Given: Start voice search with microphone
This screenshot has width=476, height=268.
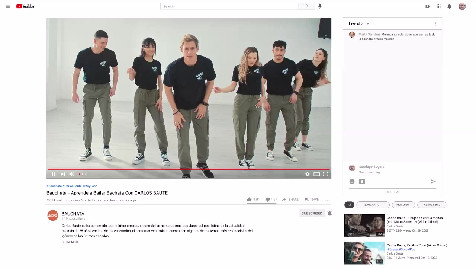Looking at the screenshot, I should click(x=320, y=6).
